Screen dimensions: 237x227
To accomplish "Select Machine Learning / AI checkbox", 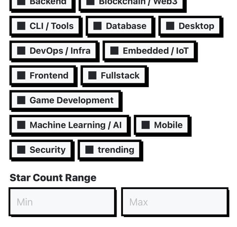I will 21,125.
